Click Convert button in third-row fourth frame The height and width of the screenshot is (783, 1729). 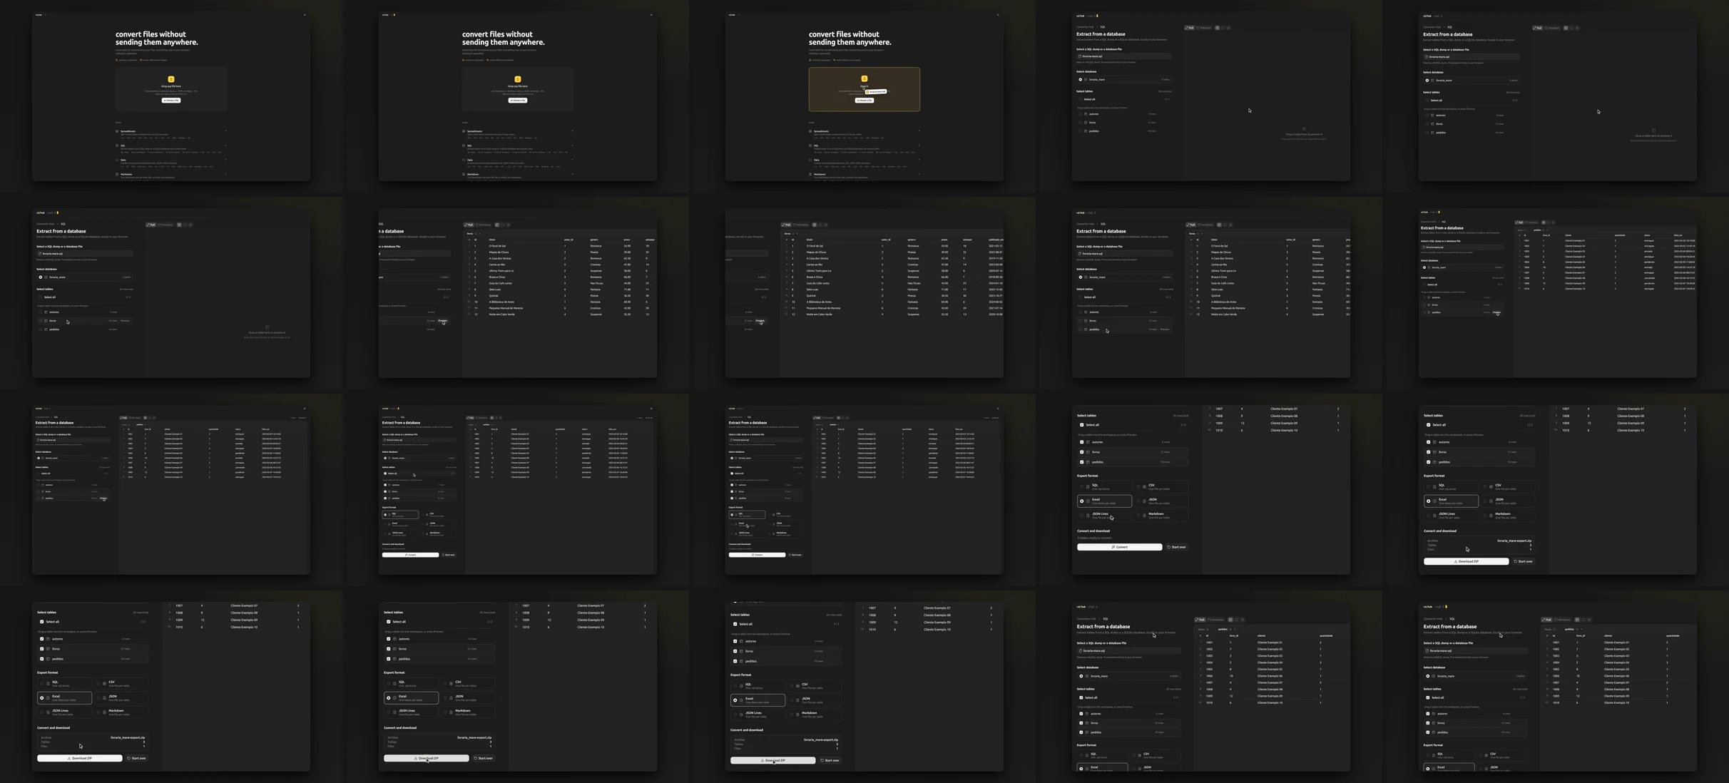point(1119,547)
